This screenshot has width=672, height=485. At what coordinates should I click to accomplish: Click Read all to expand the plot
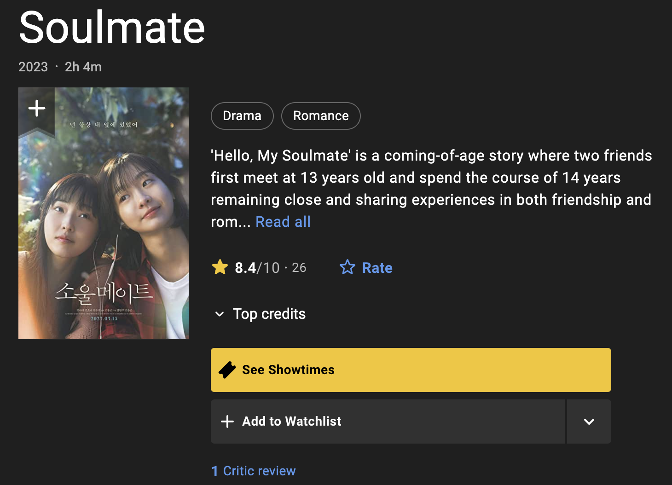point(283,222)
